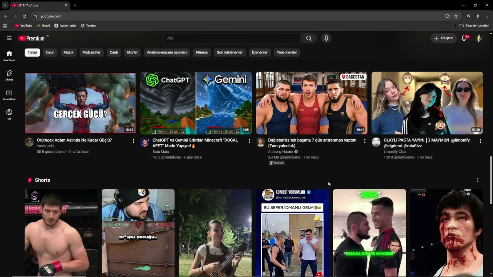Open the Oluştur create menu

coord(443,38)
